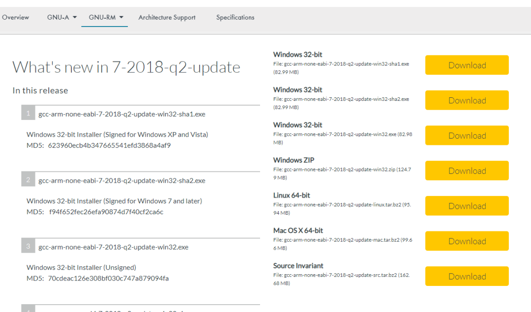531x312 pixels.
Task: Click file name ending win32-sha2.exe (82.99 MB)
Action: click(x=341, y=103)
